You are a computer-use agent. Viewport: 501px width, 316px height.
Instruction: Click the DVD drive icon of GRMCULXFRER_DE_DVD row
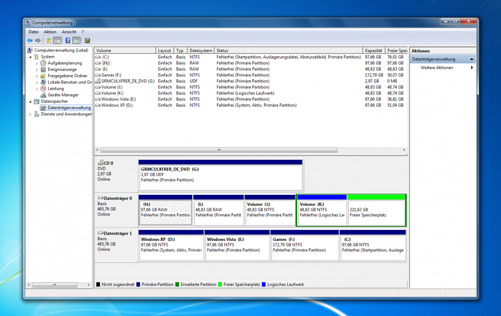pos(98,81)
